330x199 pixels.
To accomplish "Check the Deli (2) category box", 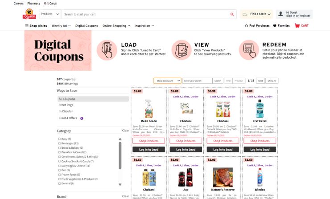I will click(x=59, y=170).
